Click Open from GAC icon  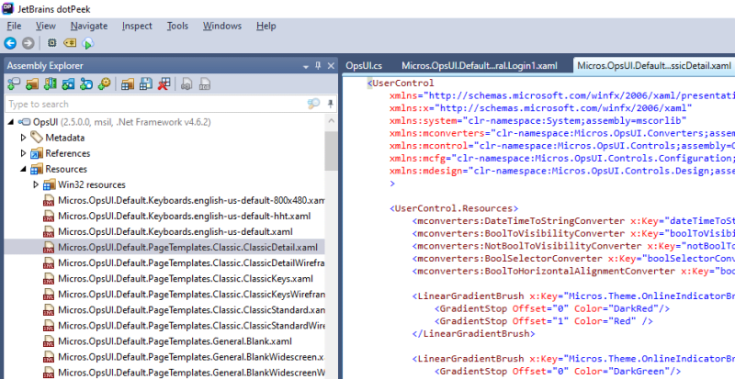51,84
